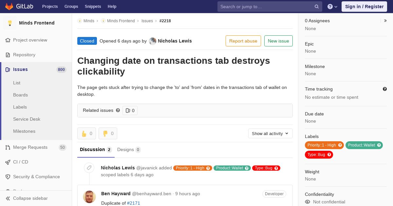The width and height of the screenshot is (393, 206).
Task: Open the Help menu in navbar
Action: 112,7
